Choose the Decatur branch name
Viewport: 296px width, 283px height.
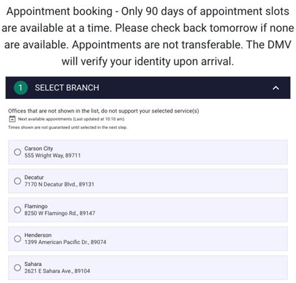pyautogui.click(x=34, y=177)
